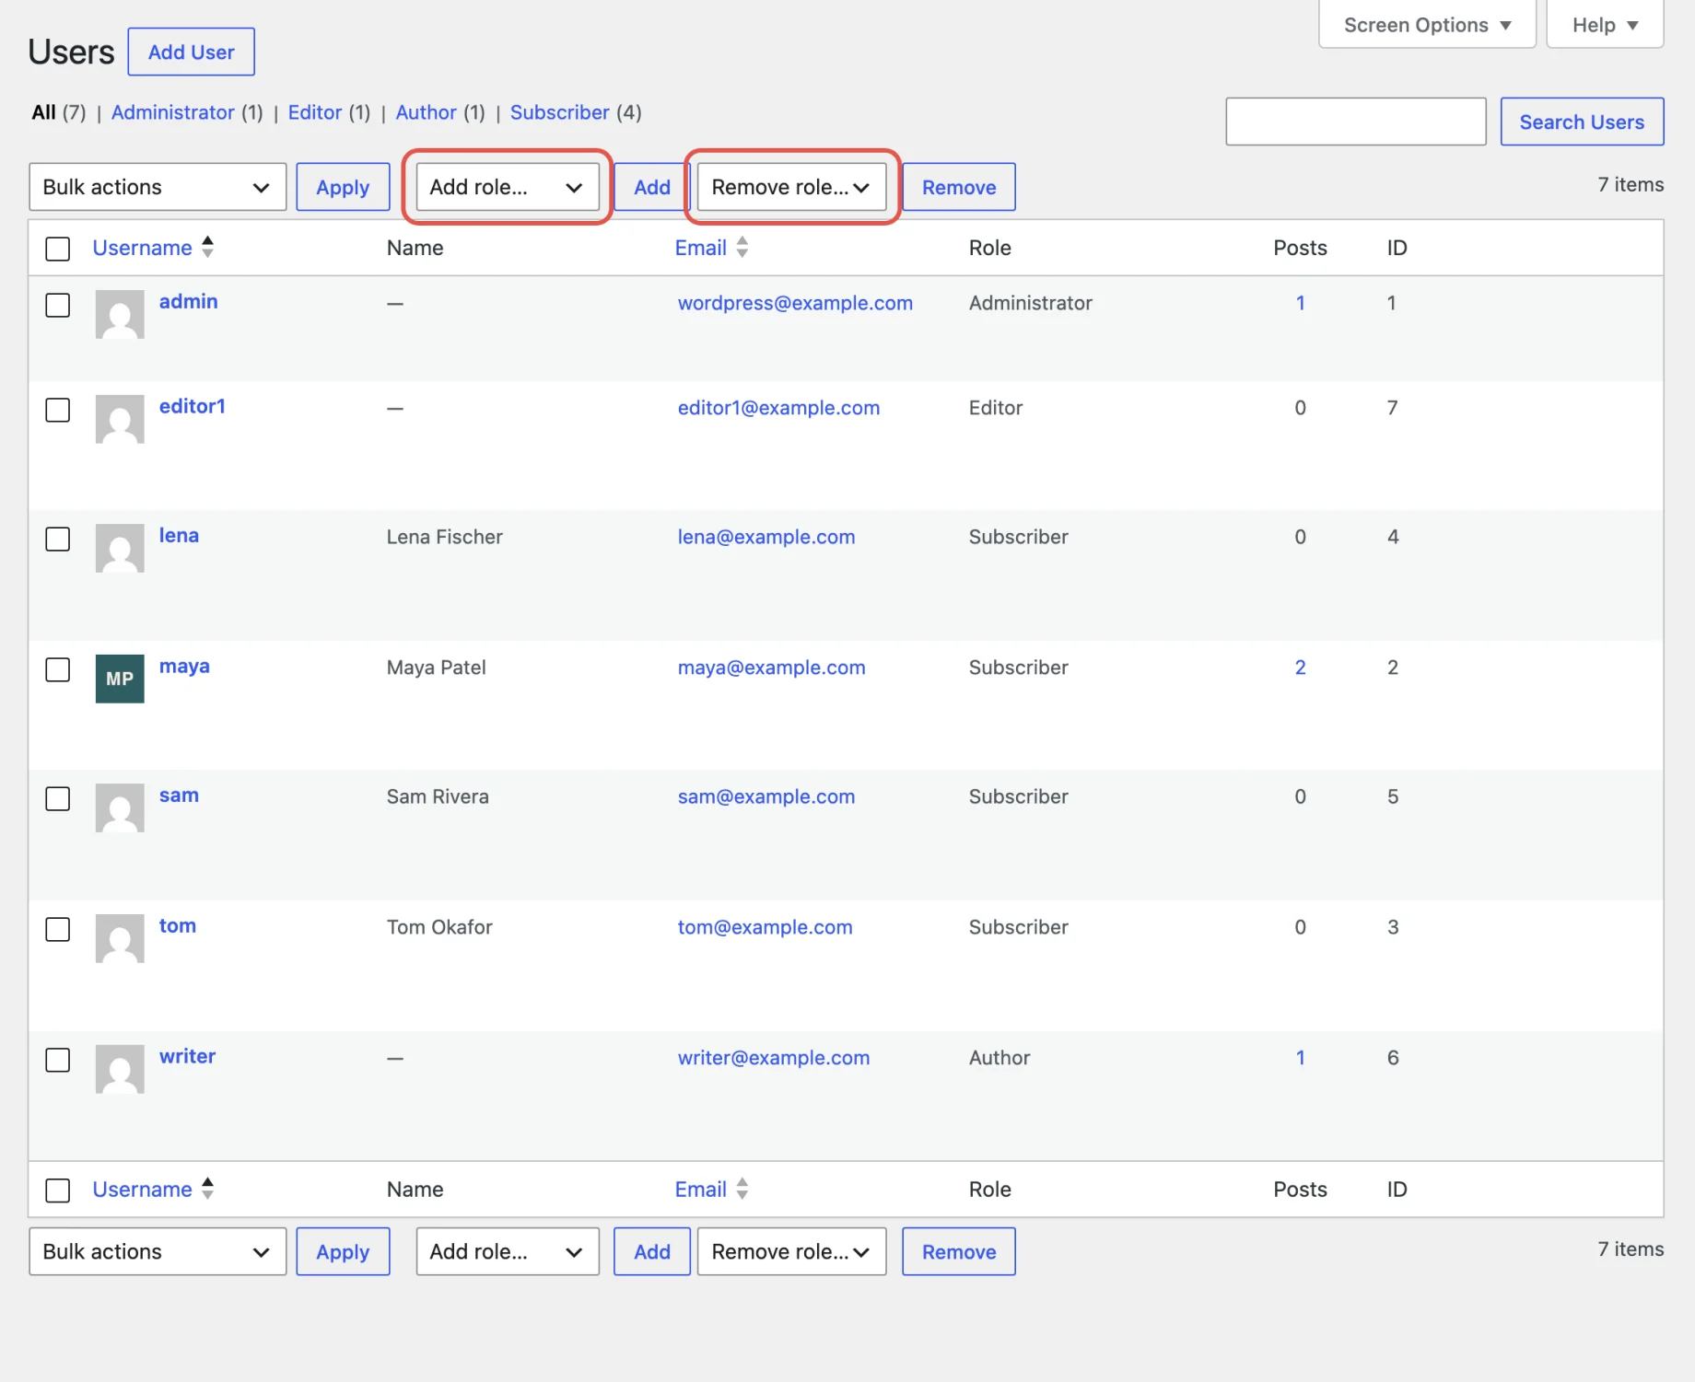The image size is (1695, 1382).
Task: Select the lena row checkbox
Action: (58, 539)
